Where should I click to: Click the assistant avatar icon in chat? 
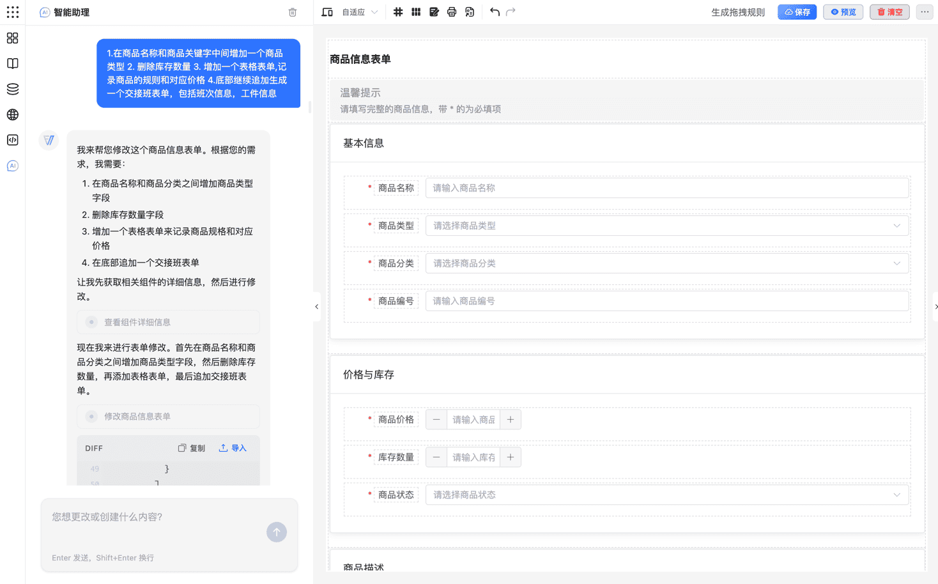(49, 140)
